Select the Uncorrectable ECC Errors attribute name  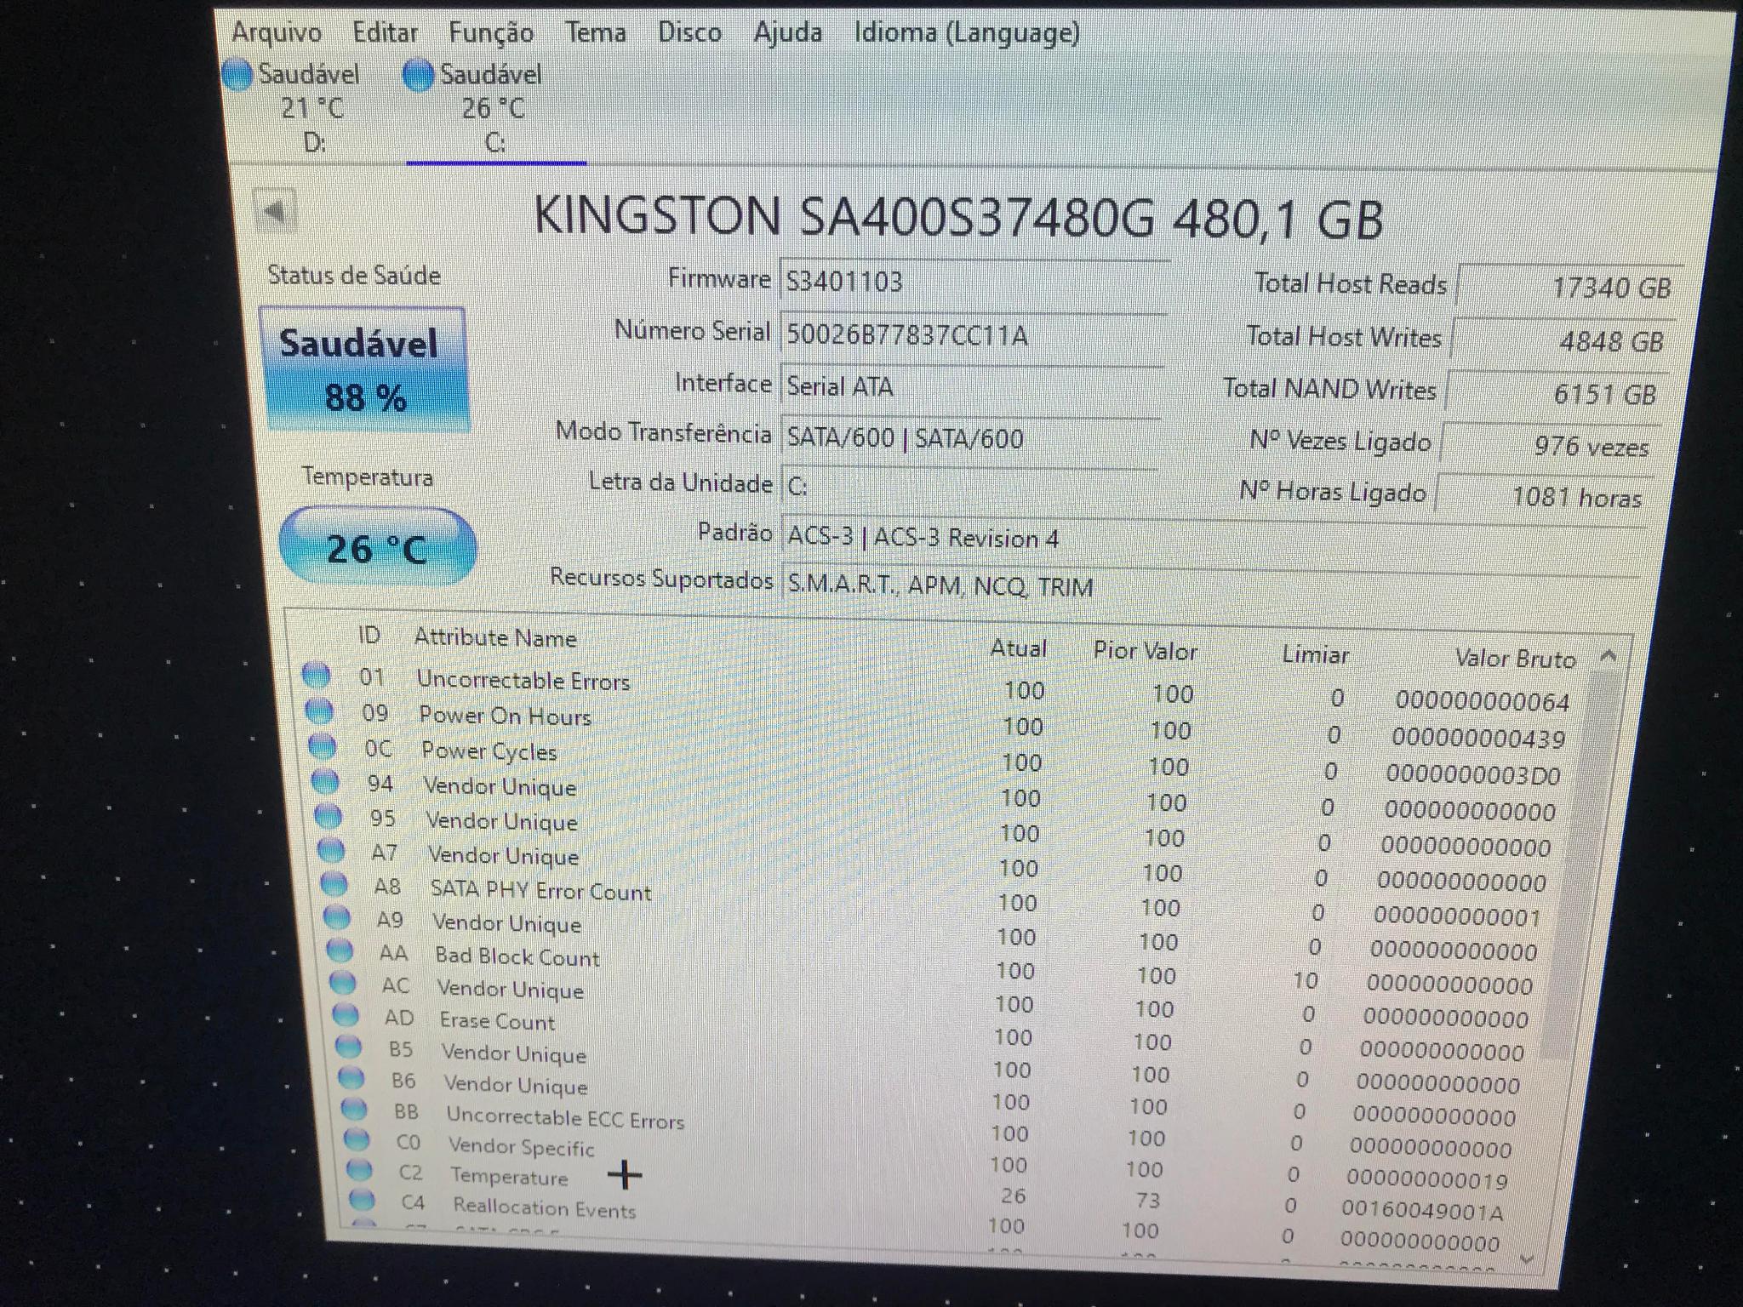pyautogui.click(x=565, y=1118)
